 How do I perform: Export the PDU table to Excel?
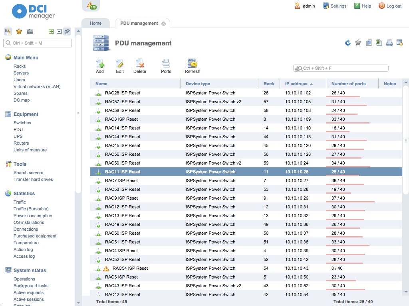click(x=379, y=43)
